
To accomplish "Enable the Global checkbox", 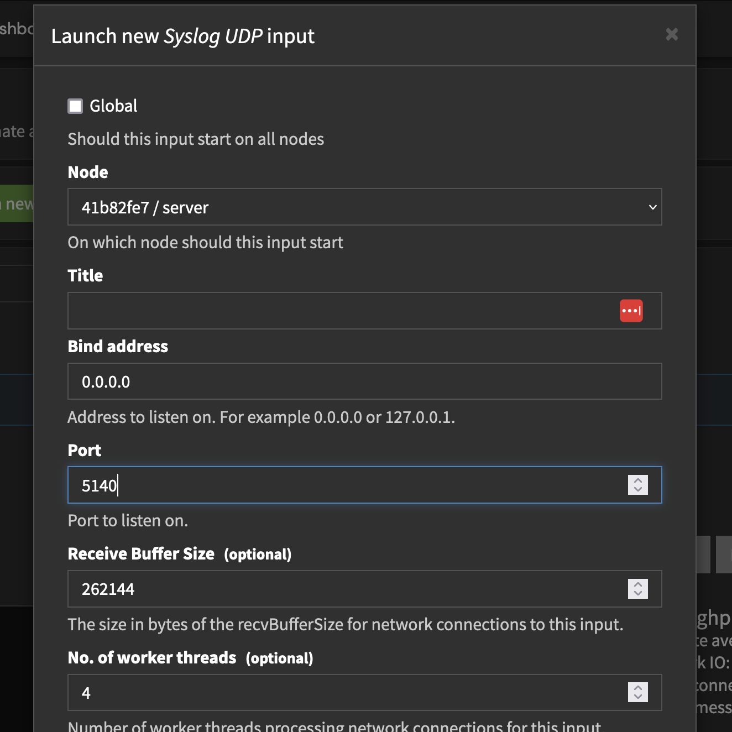I will [x=75, y=106].
